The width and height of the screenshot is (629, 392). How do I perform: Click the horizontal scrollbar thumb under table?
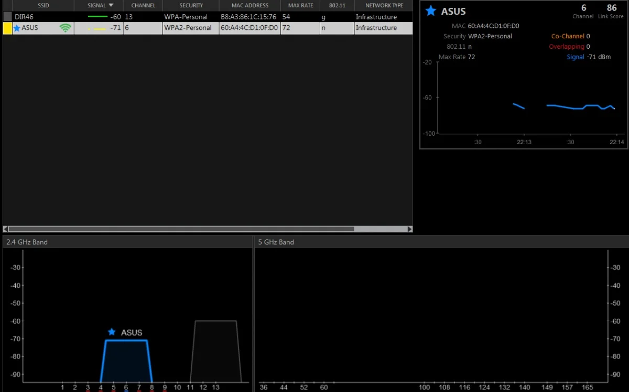tap(181, 229)
